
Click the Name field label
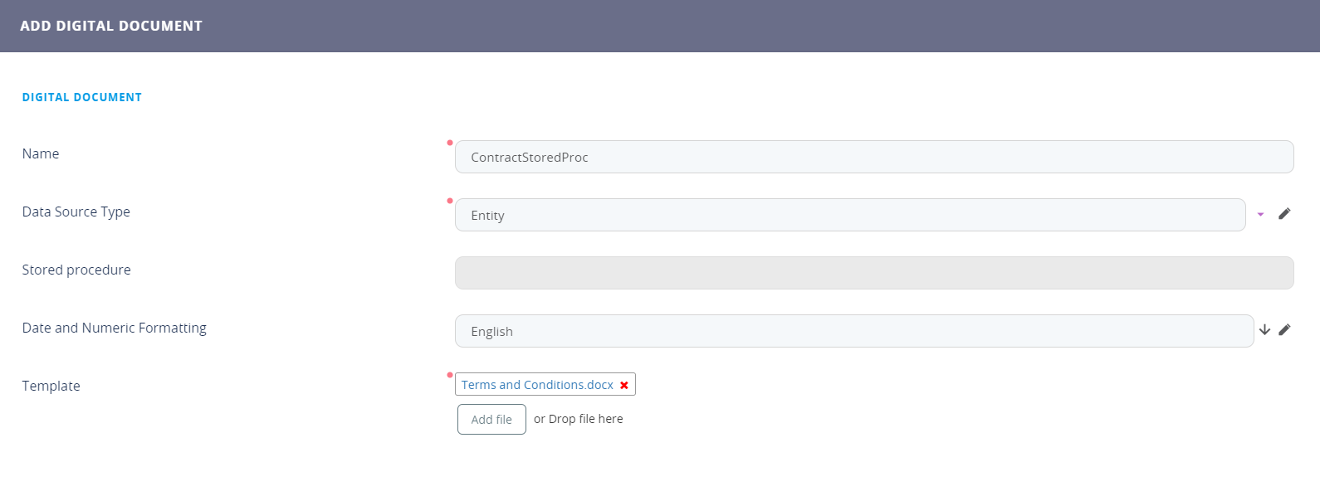coord(41,153)
